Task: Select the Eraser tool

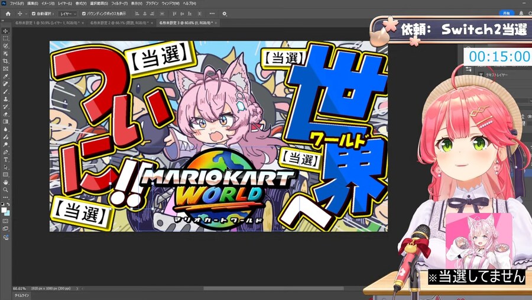Action: click(x=5, y=114)
